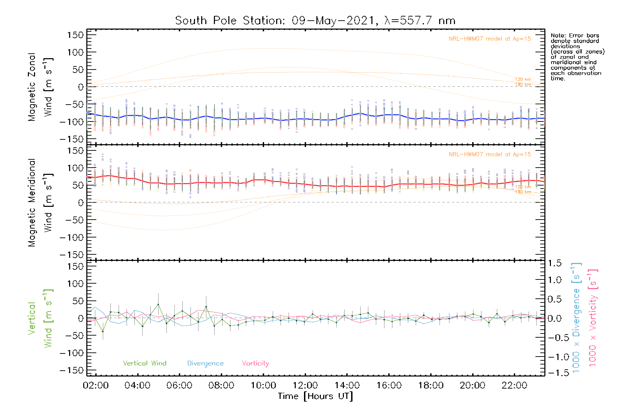Select the 18:00 time tick label
The image size is (619, 413).
pos(431,385)
